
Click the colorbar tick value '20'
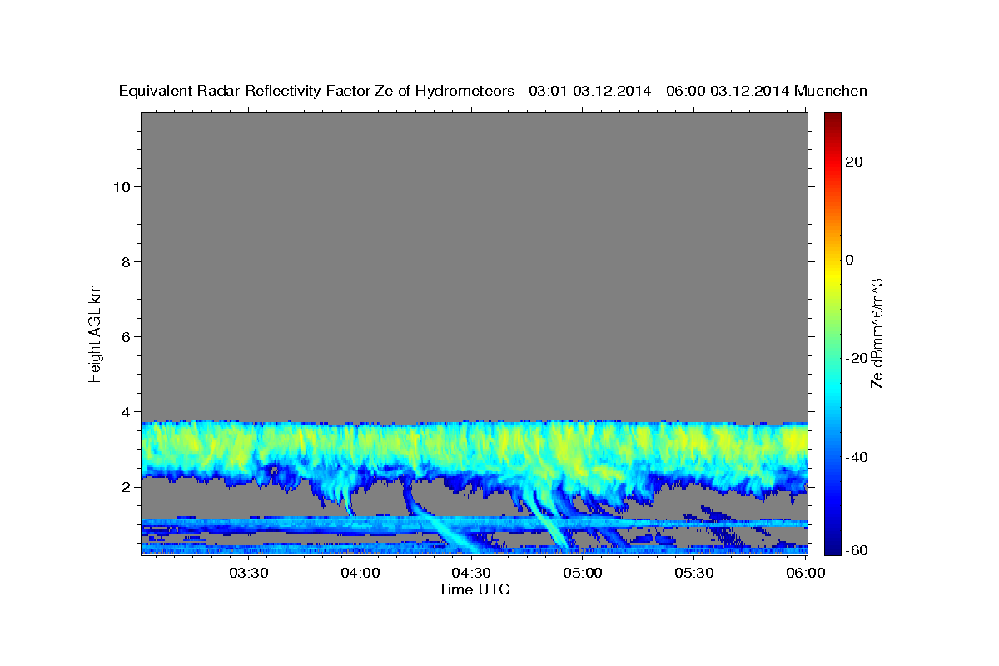click(x=856, y=162)
